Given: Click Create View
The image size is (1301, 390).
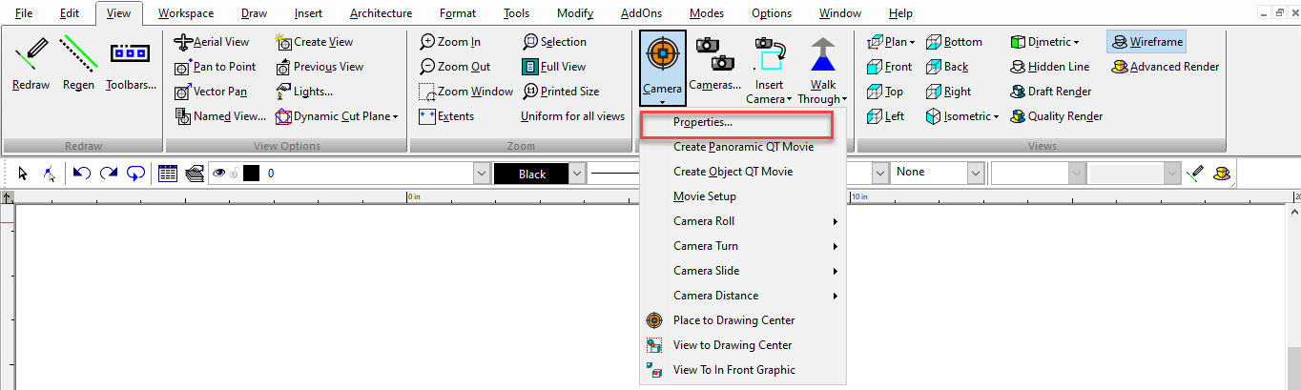Looking at the screenshot, I should tap(315, 42).
